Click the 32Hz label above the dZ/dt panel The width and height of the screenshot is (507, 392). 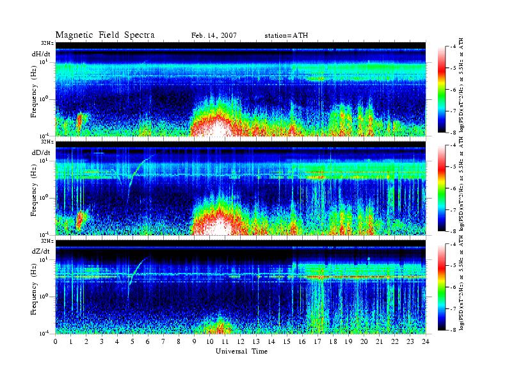47,241
